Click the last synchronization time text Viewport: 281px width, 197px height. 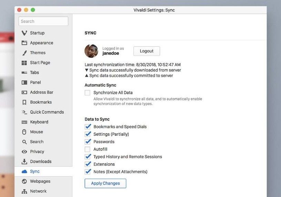[133, 65]
